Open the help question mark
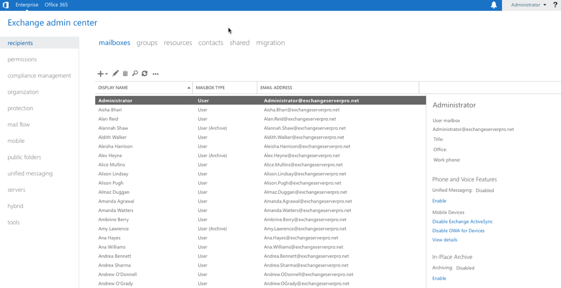Image resolution: width=561 pixels, height=288 pixels. click(x=555, y=5)
